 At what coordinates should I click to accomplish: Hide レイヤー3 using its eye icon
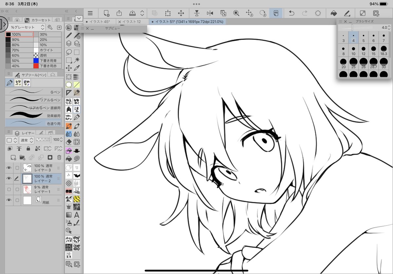[x=9, y=168]
